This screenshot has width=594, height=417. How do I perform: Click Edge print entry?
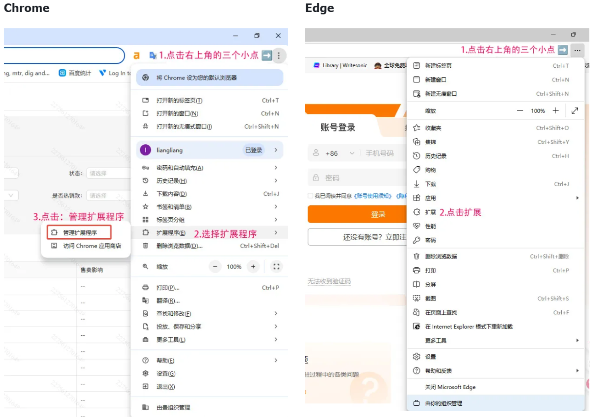pyautogui.click(x=495, y=270)
